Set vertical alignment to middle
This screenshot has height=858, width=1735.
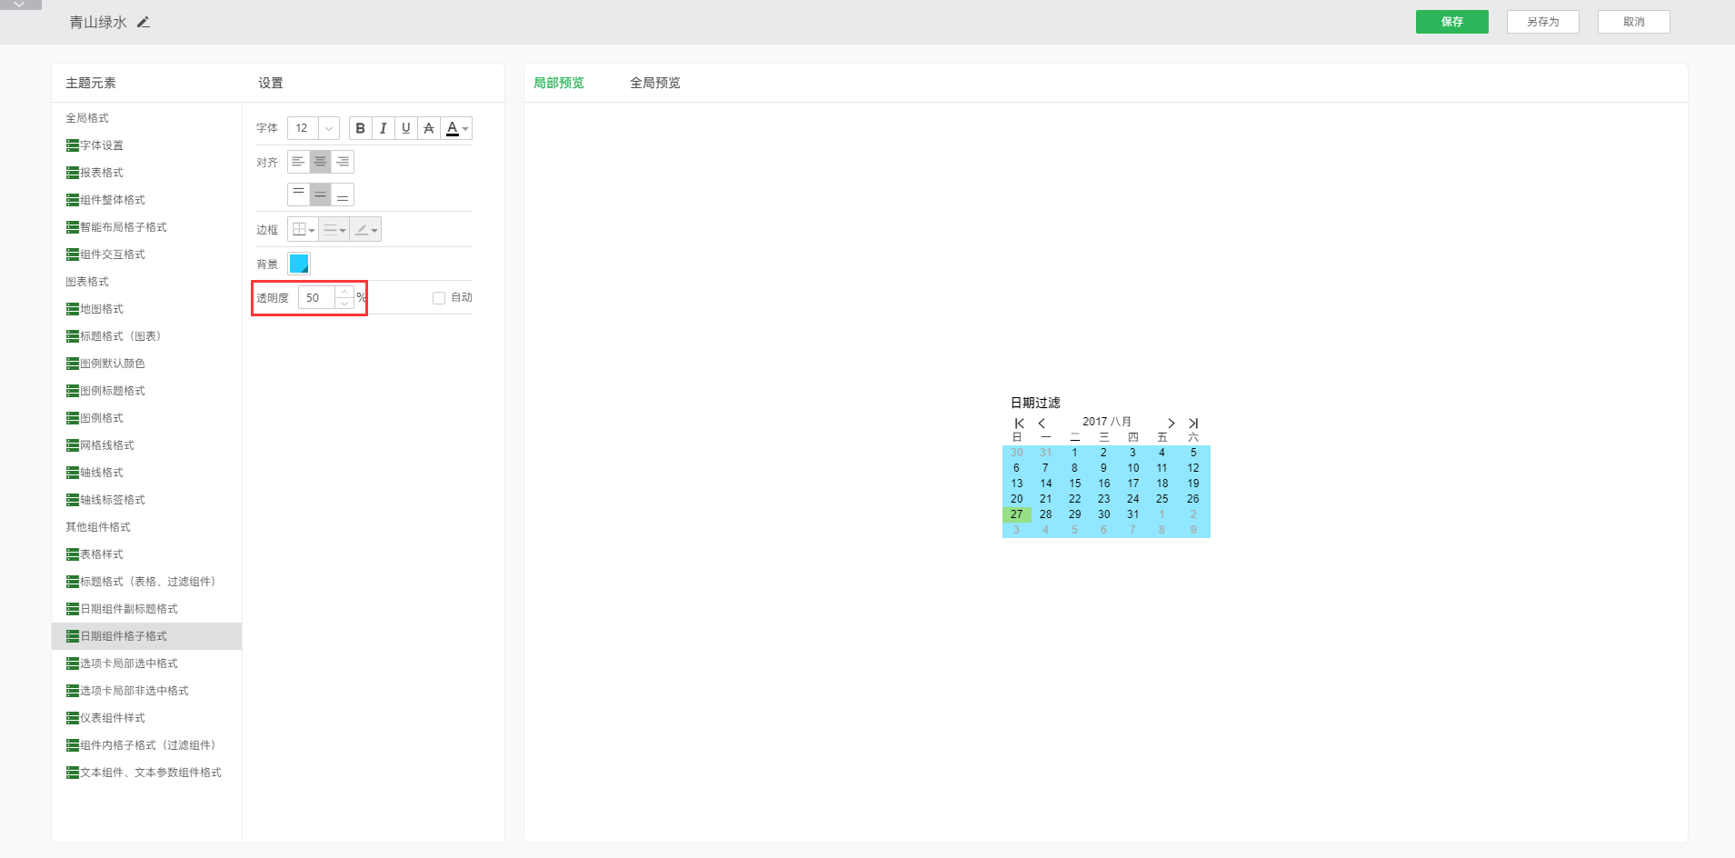pyautogui.click(x=320, y=195)
